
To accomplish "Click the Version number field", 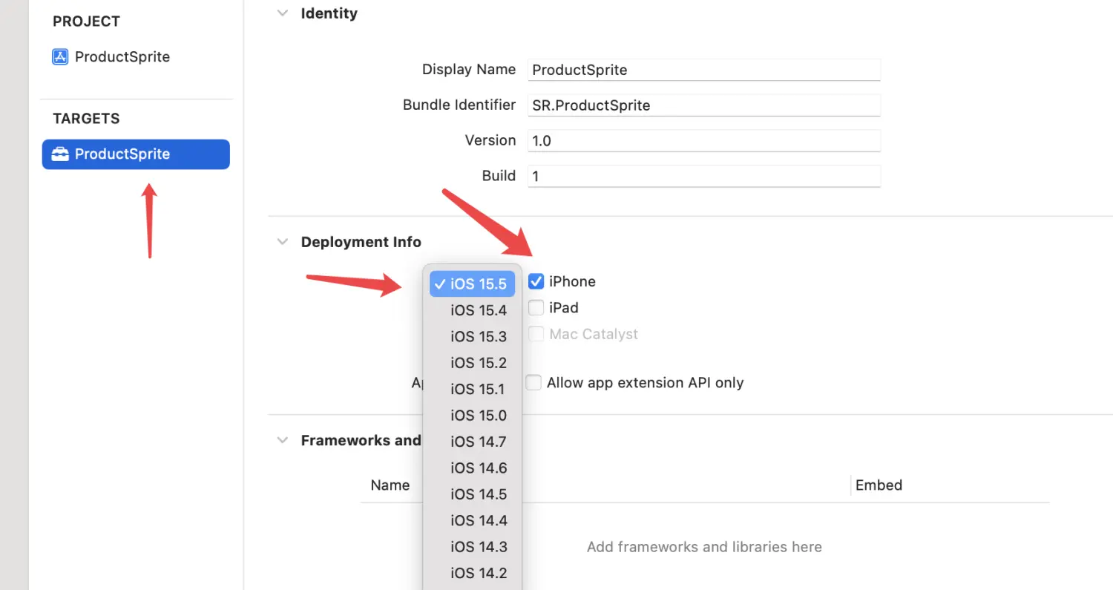I will 703,140.
